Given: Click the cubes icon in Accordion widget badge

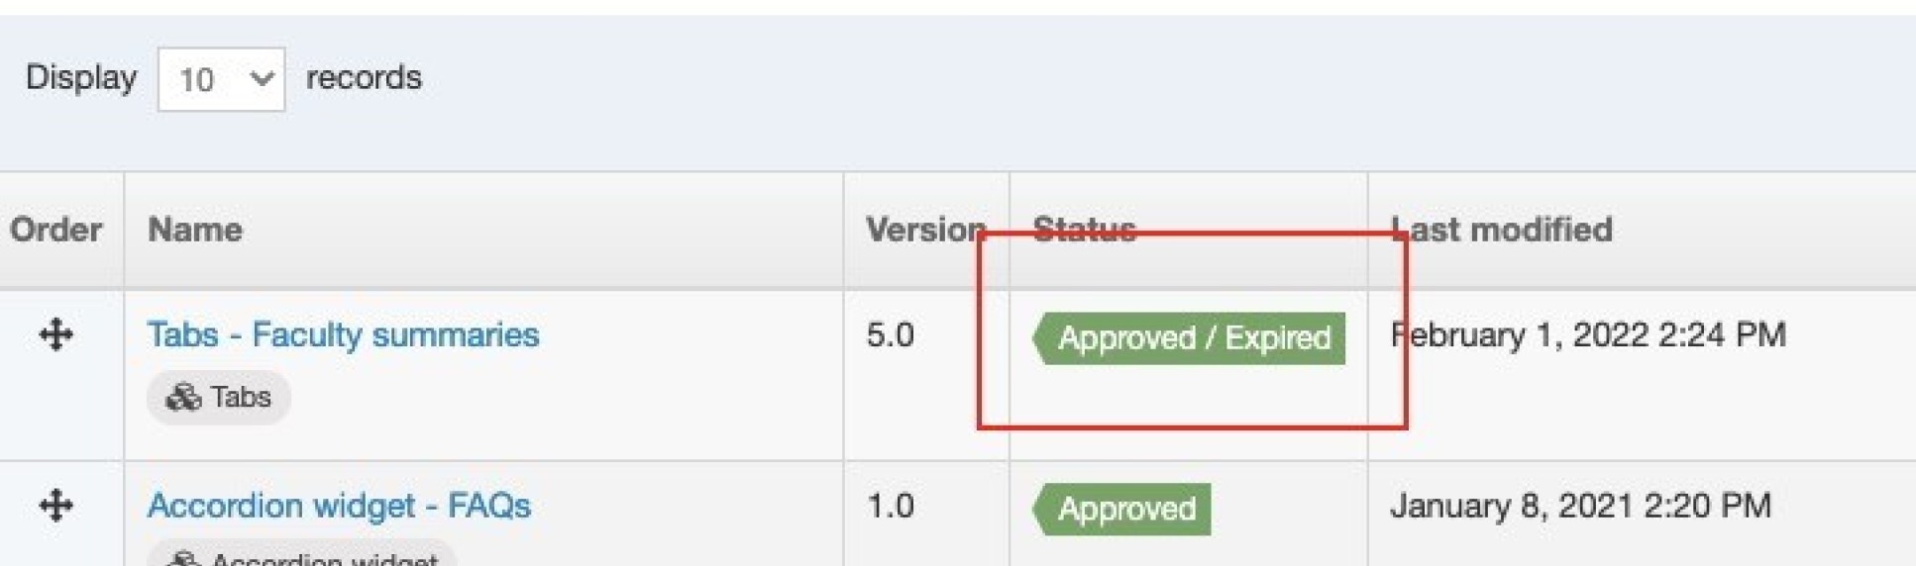Looking at the screenshot, I should coord(184,559).
